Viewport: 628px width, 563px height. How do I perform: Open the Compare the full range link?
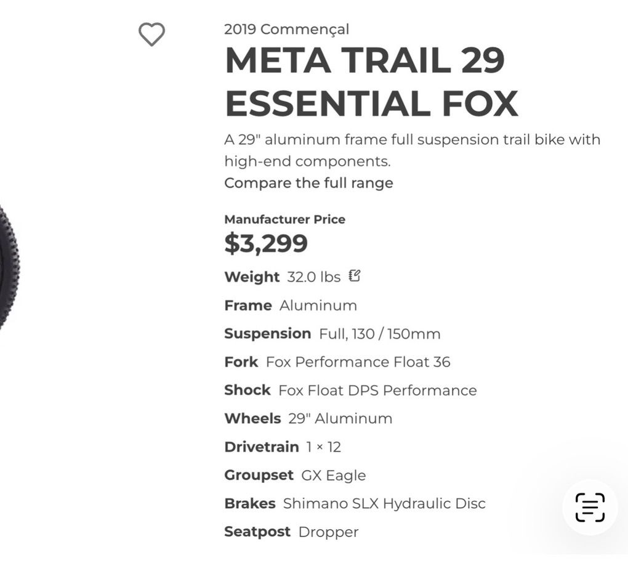pos(308,183)
